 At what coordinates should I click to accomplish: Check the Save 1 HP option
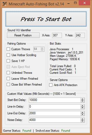8,61
